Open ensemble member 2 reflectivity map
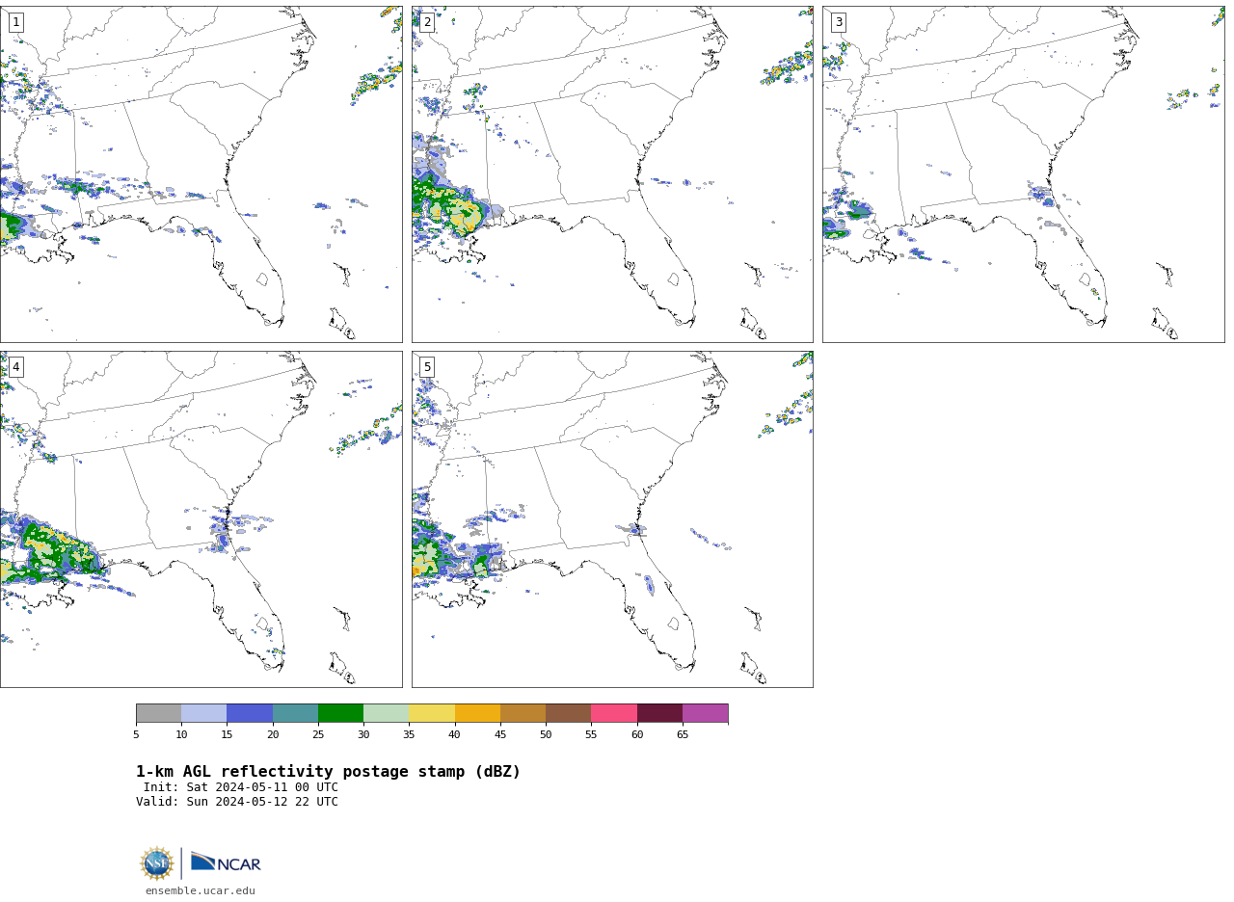 (x=612, y=174)
